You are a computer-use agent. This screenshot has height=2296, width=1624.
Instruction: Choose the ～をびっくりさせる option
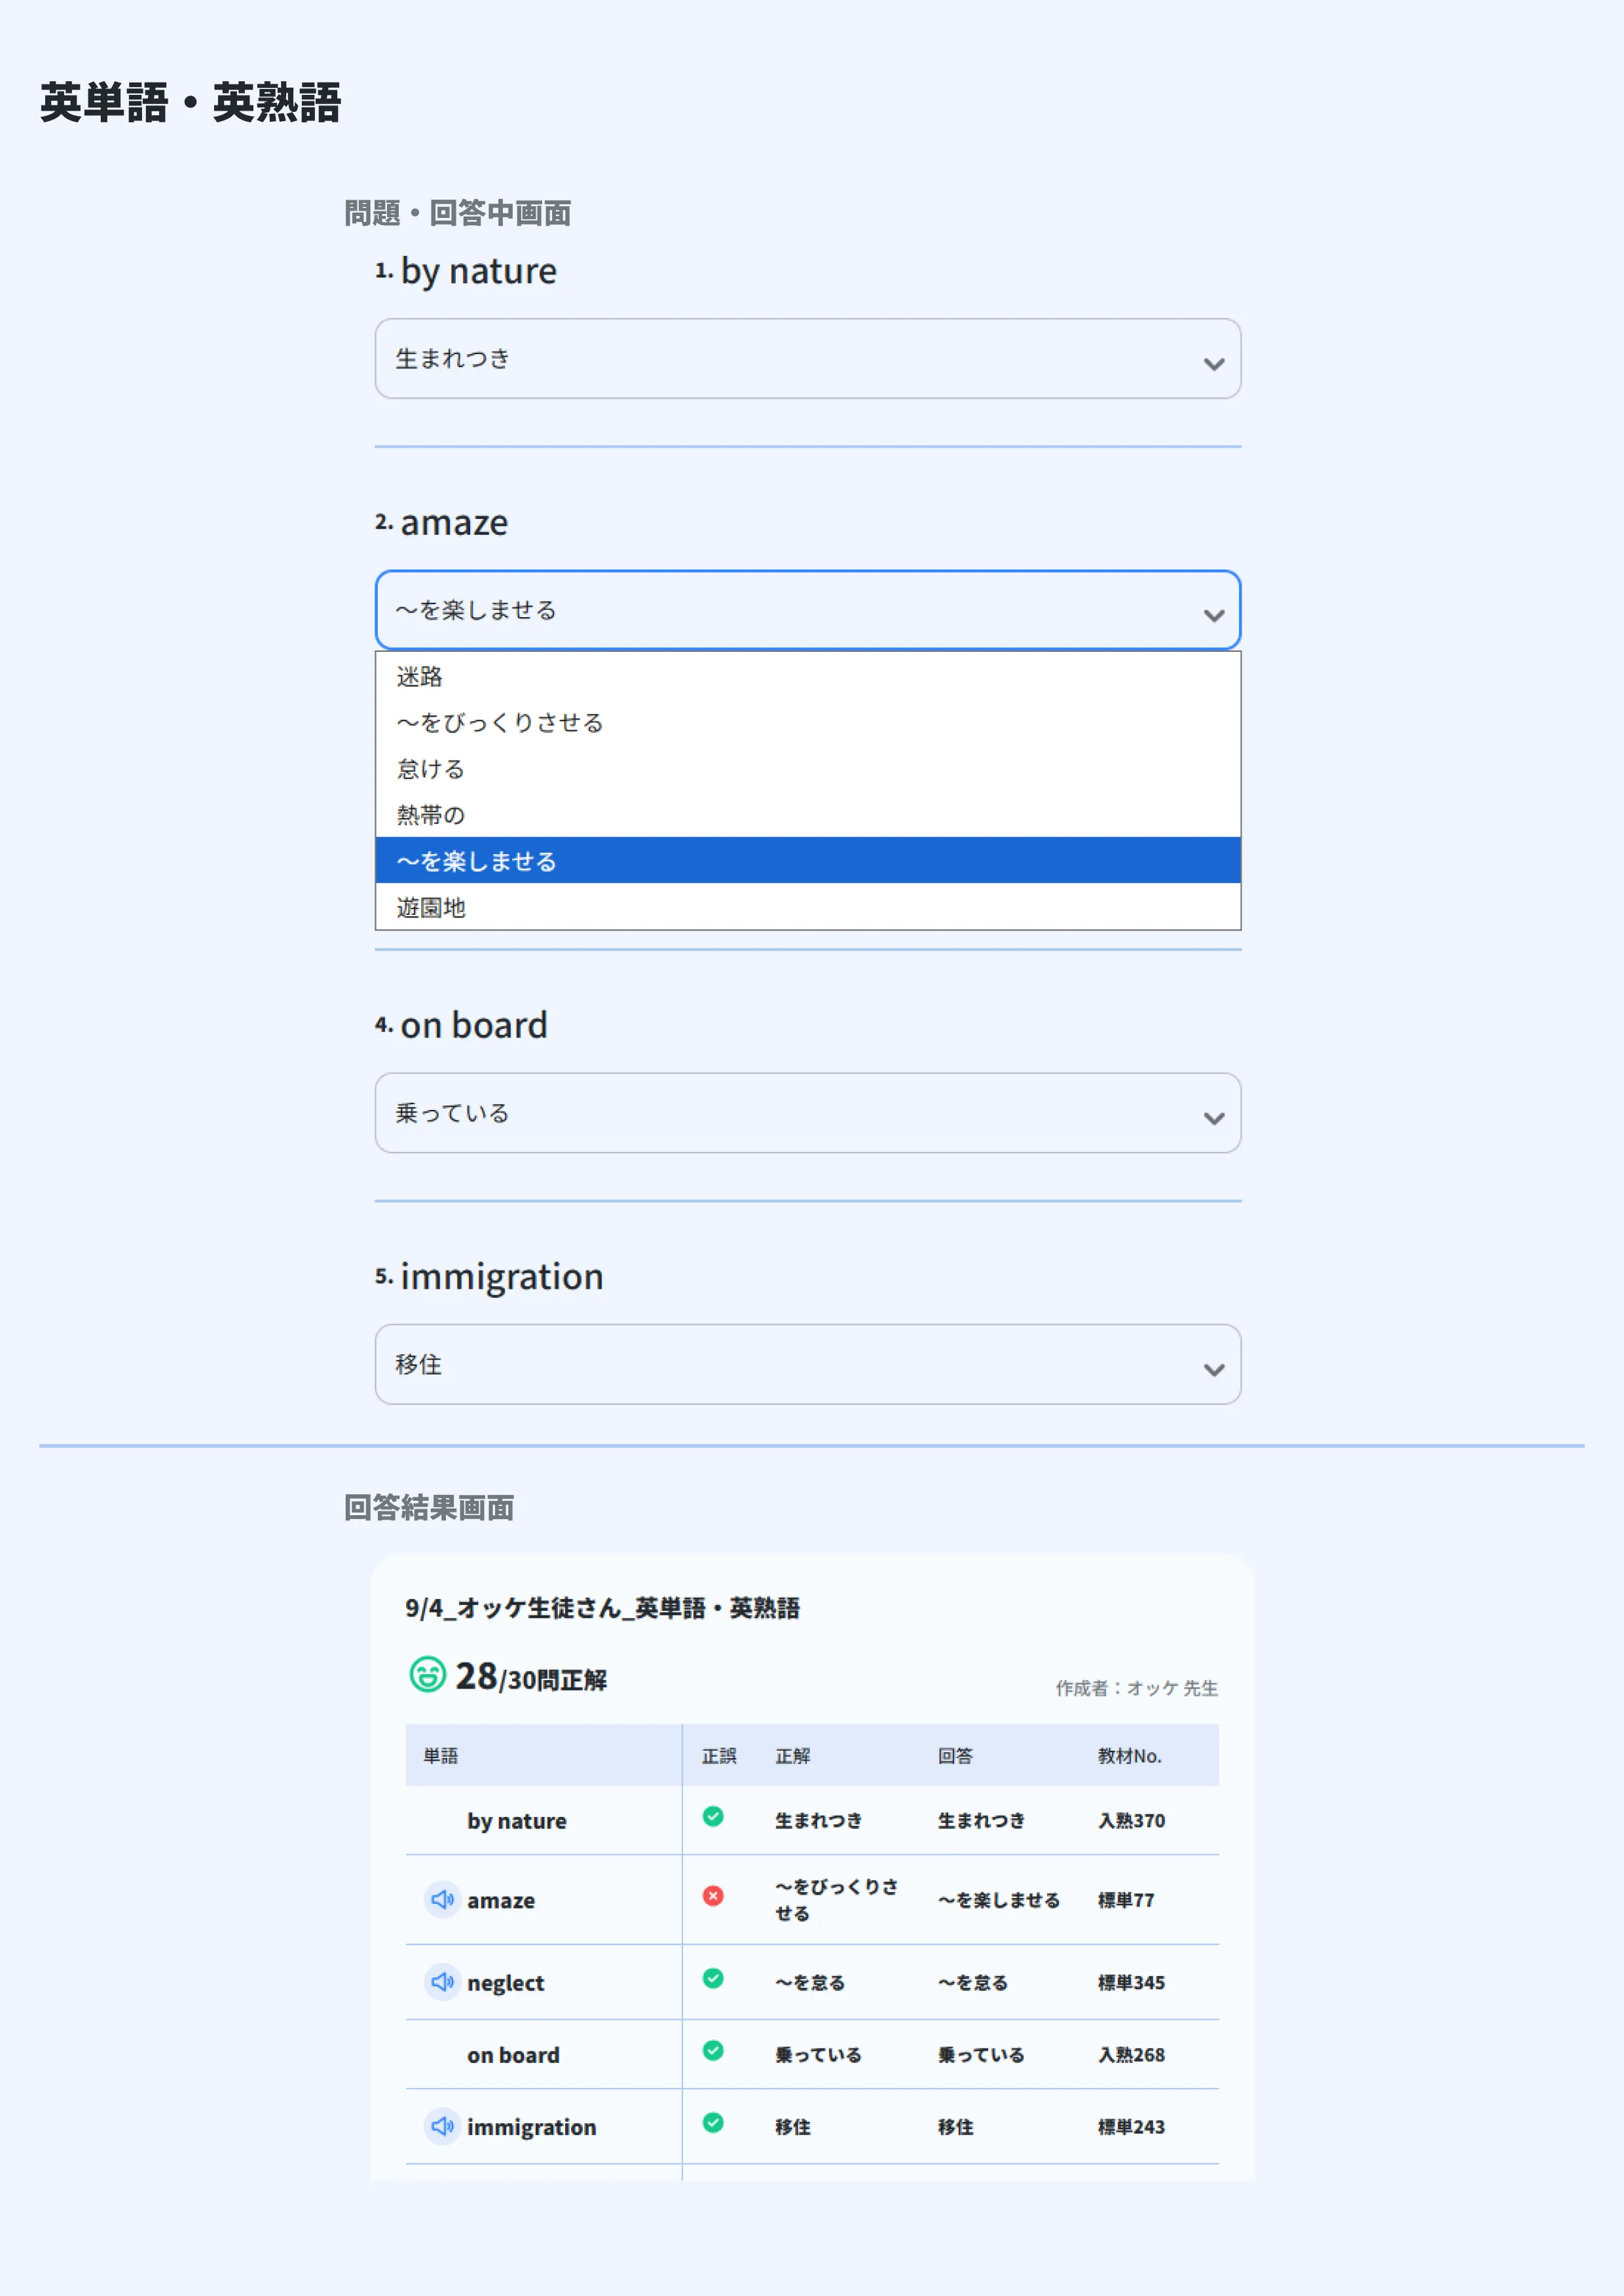[x=500, y=722]
